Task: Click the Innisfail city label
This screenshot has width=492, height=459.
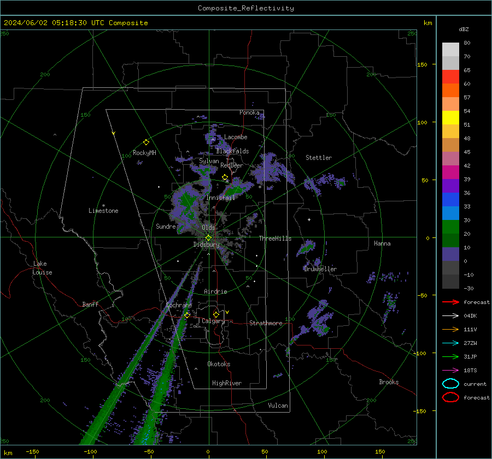Action: 220,198
